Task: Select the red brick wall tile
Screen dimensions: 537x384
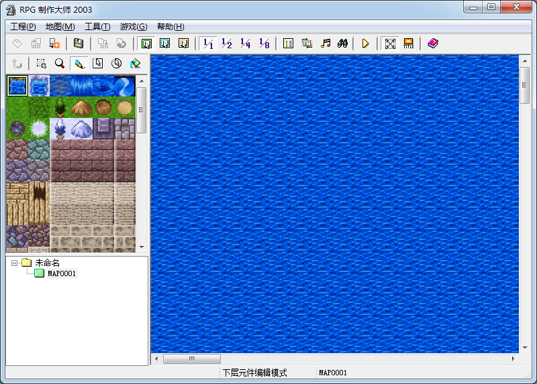Action: [x=82, y=160]
